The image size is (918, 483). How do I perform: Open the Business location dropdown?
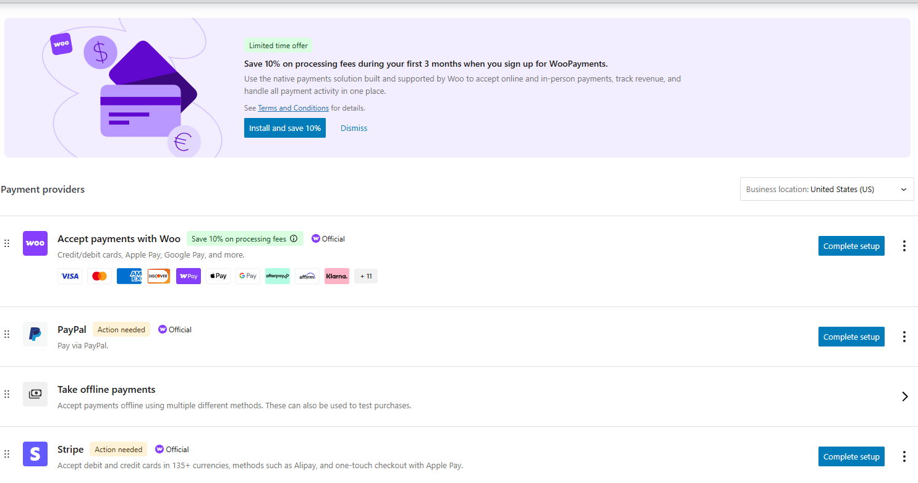click(827, 190)
